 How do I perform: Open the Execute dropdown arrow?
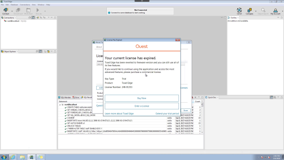(x=45, y=11)
